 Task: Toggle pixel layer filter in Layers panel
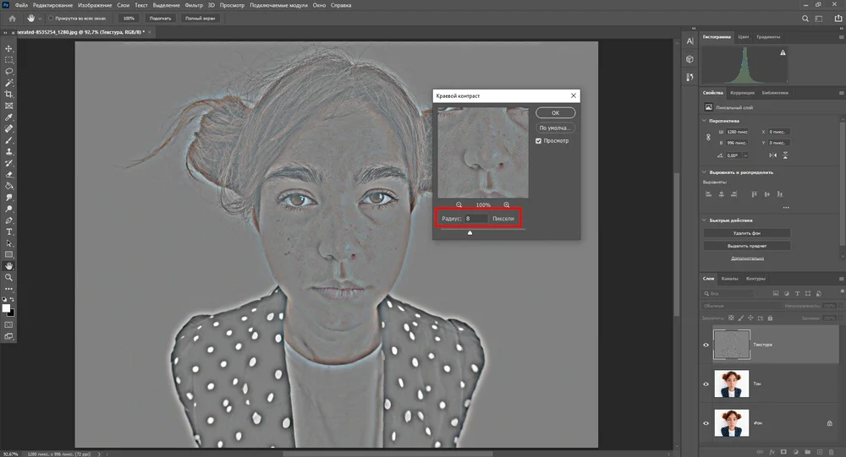[776, 294]
